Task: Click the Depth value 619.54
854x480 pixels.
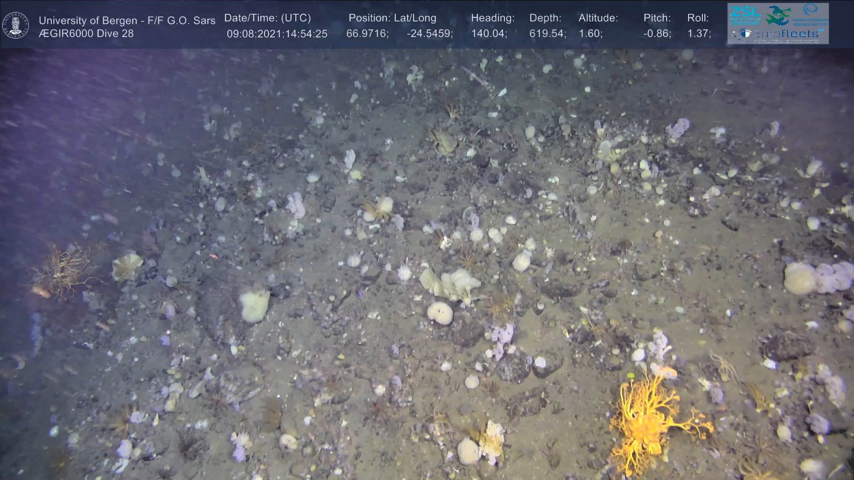Action: click(x=547, y=34)
